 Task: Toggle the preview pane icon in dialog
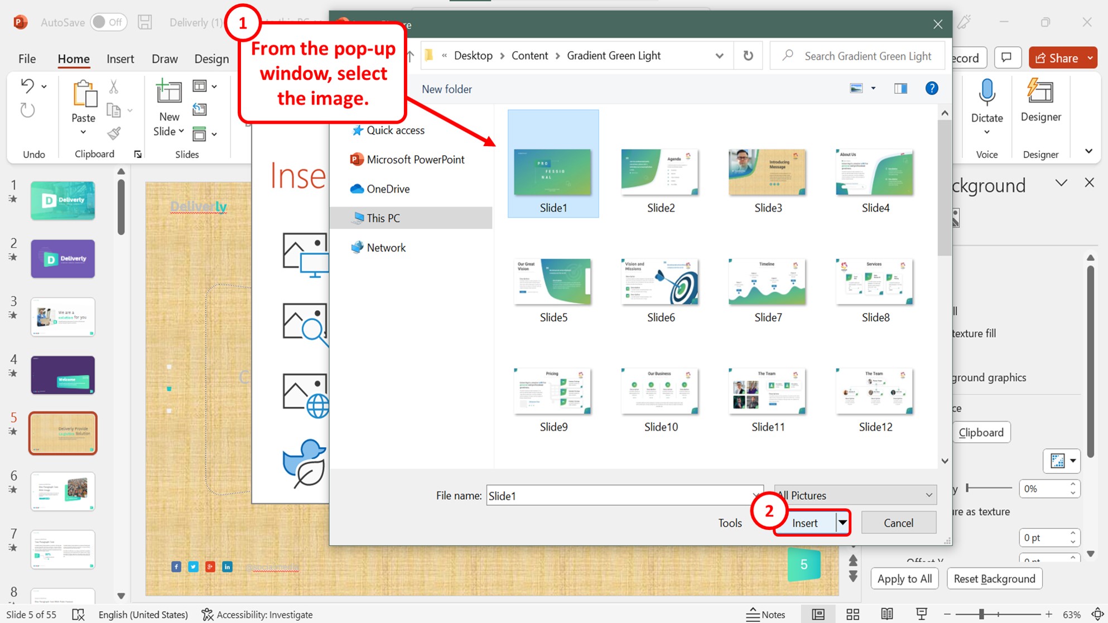click(900, 88)
